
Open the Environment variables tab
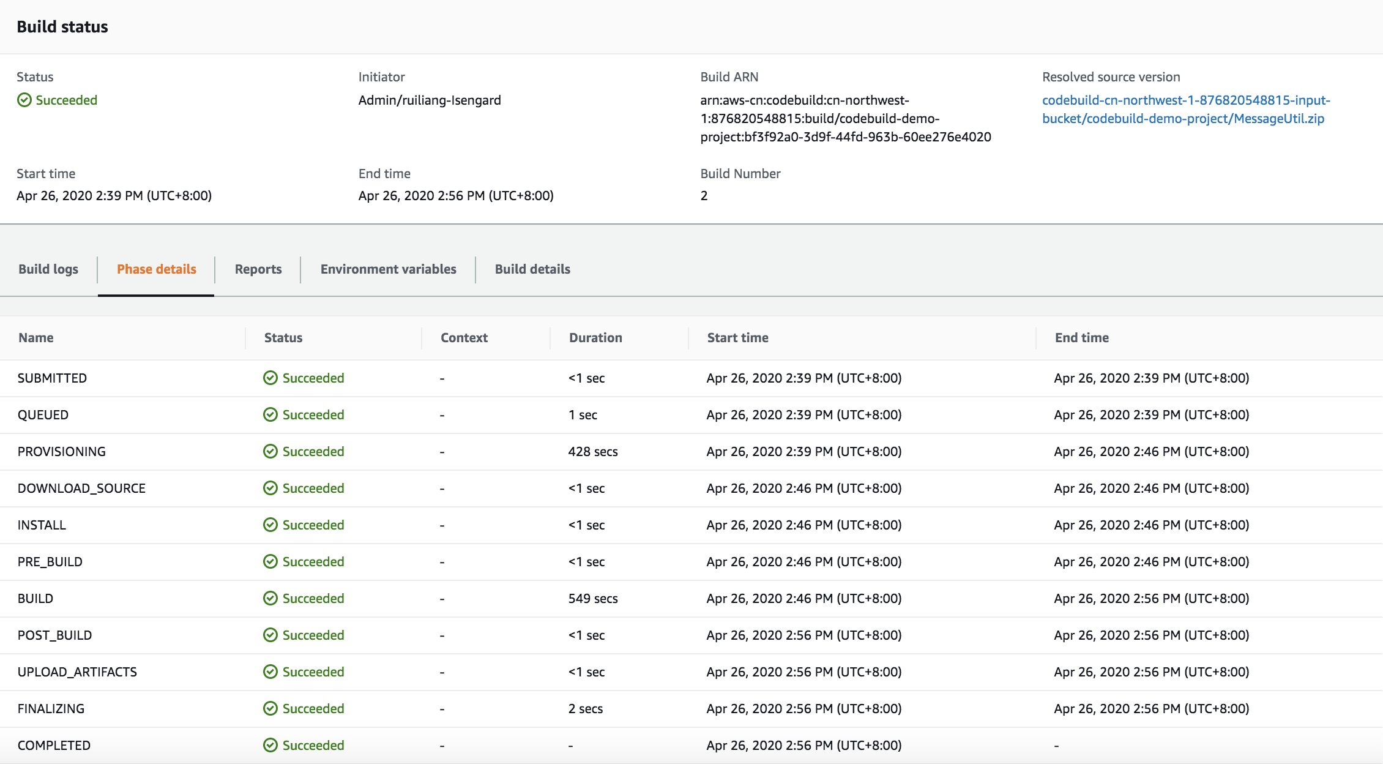[x=389, y=269]
